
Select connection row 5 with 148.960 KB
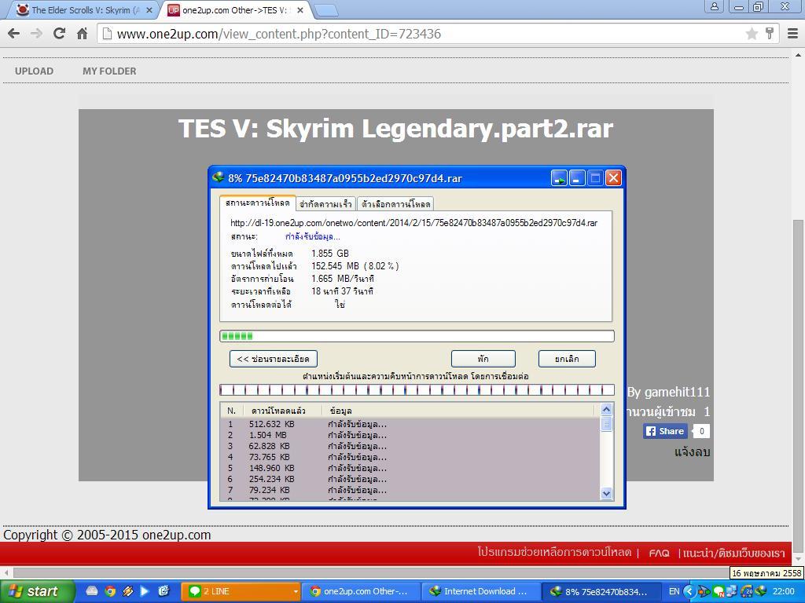410,468
